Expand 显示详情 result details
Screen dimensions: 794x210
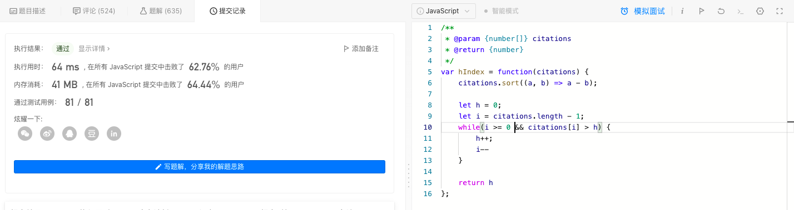click(x=94, y=49)
